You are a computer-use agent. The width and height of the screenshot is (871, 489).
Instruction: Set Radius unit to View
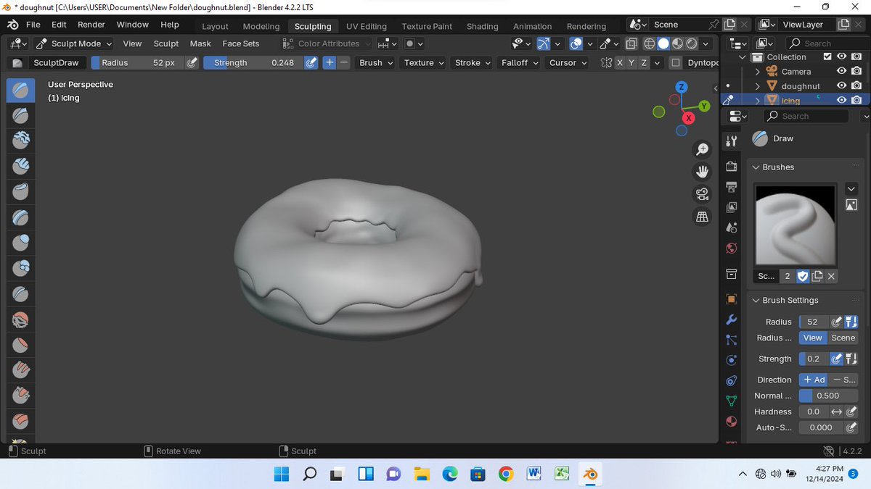click(813, 338)
